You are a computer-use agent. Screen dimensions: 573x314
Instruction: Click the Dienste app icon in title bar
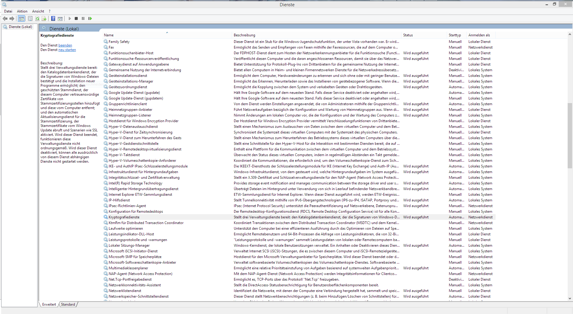[x=4, y=4]
